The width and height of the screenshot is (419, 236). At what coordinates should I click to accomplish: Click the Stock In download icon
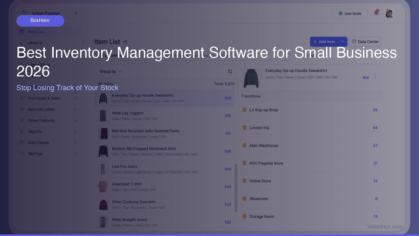point(22,43)
